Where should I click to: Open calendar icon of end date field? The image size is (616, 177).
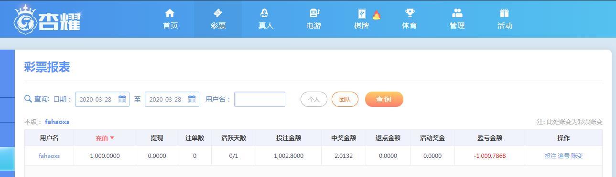(x=192, y=99)
